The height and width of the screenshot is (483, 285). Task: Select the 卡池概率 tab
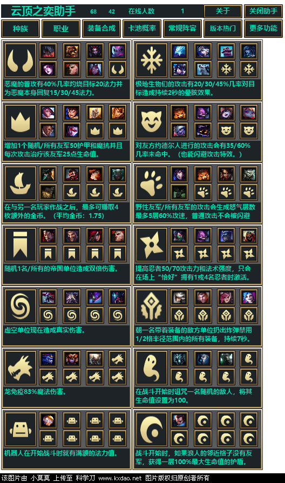(142, 29)
